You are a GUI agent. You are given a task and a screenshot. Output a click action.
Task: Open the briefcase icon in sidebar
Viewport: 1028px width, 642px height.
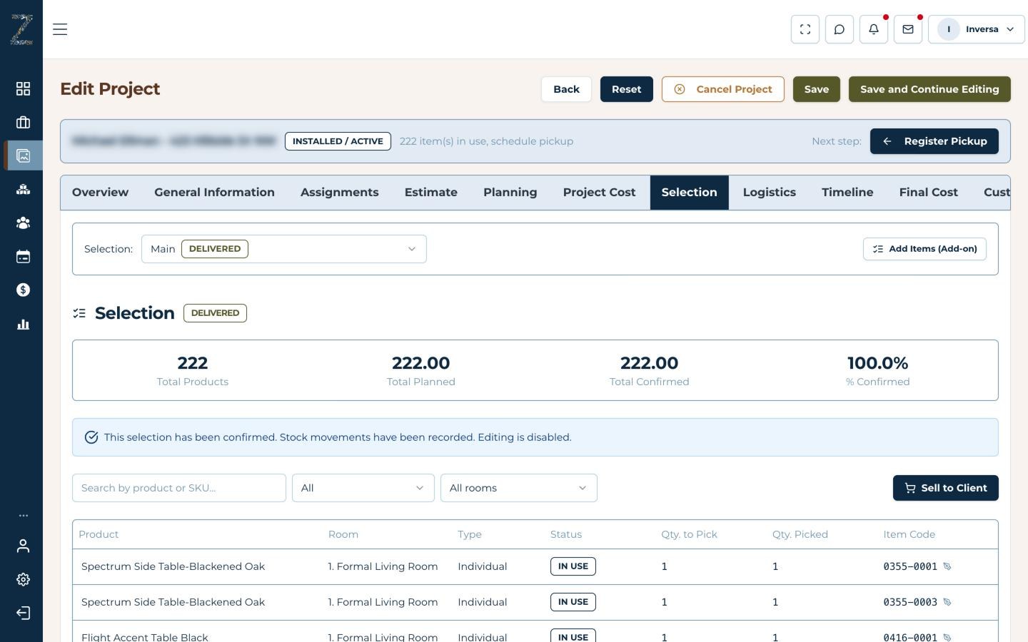click(23, 122)
